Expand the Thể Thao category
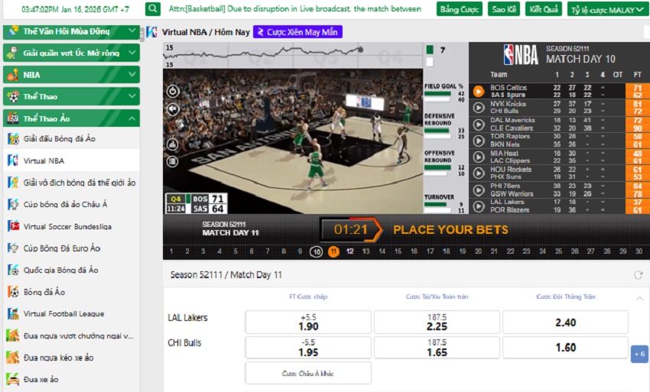This screenshot has width=650, height=392. (x=71, y=96)
